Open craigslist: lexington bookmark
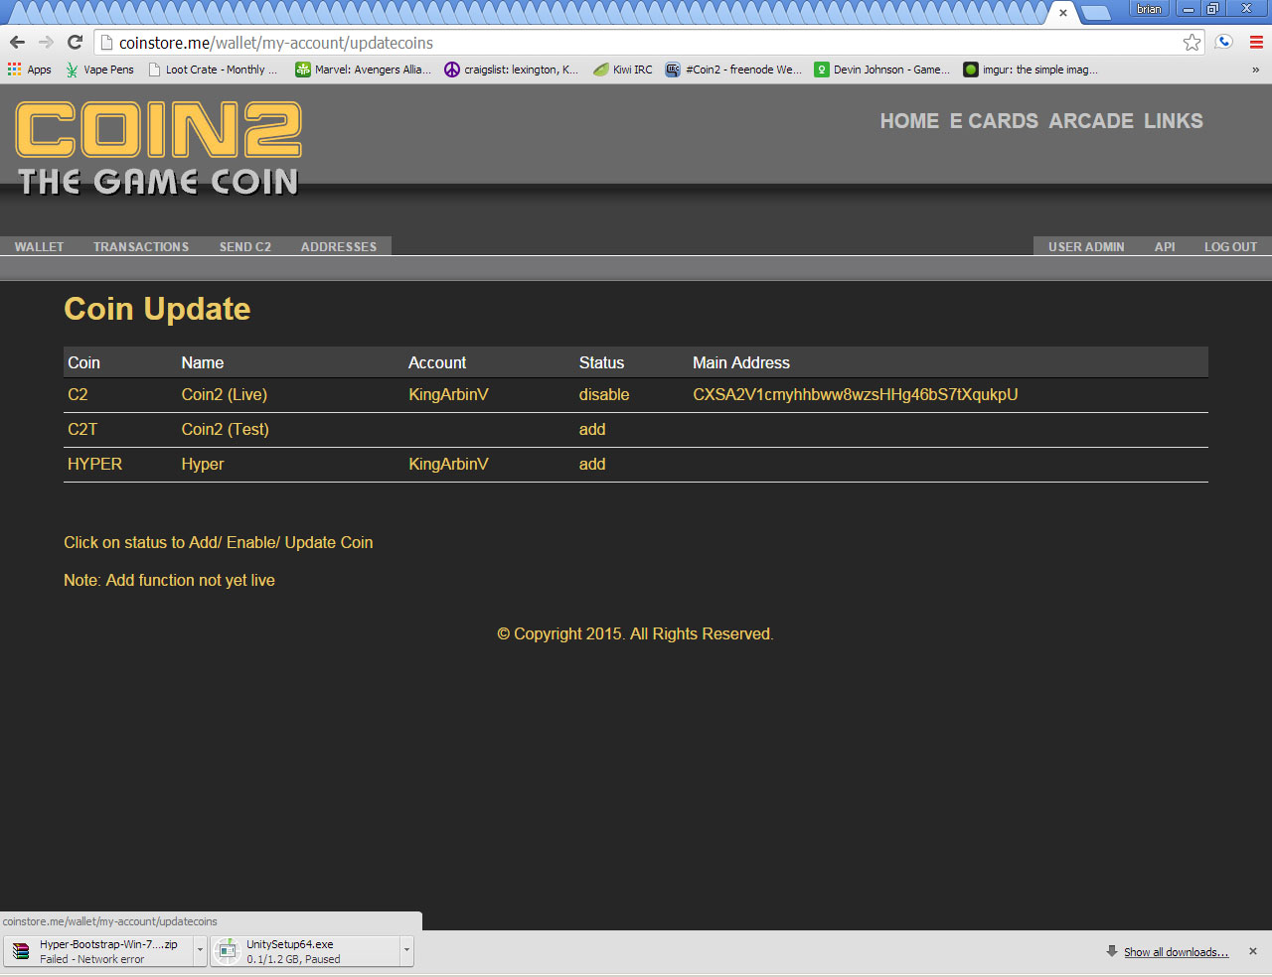1272x977 pixels. click(x=511, y=70)
